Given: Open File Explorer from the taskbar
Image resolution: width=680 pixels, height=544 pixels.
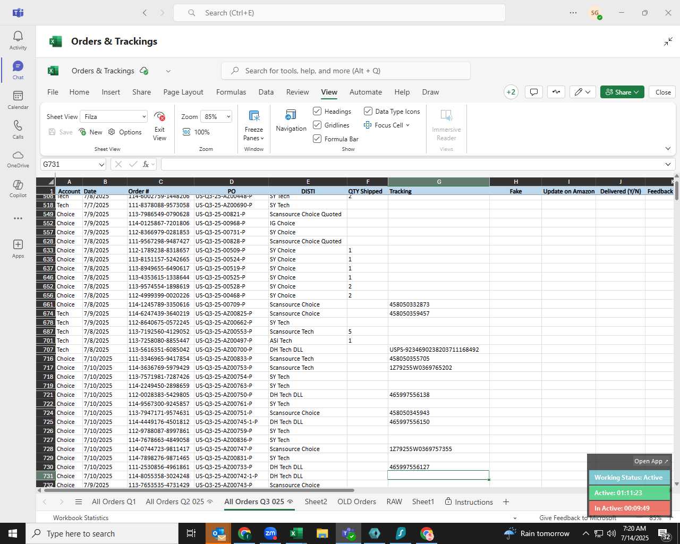Looking at the screenshot, I should coord(322,533).
